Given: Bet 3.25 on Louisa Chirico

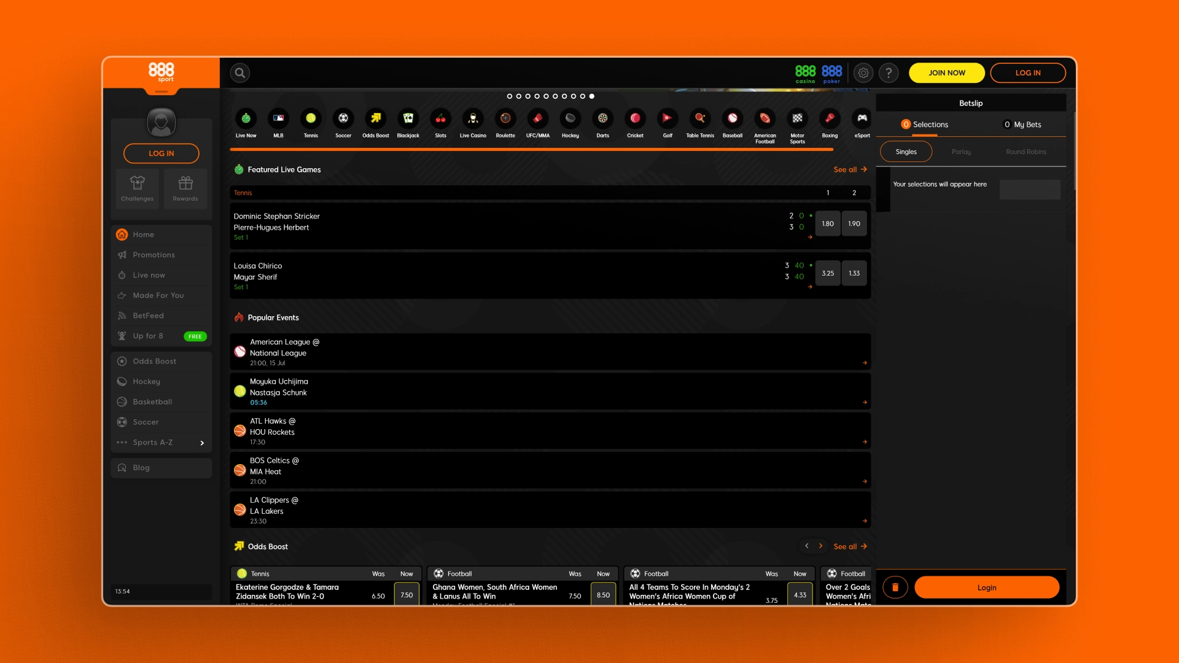Looking at the screenshot, I should [828, 273].
